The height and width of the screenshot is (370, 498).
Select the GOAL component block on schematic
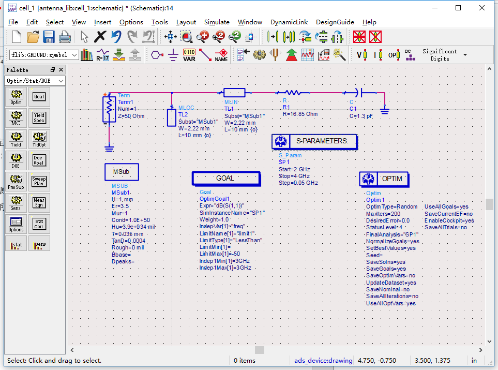[225, 178]
